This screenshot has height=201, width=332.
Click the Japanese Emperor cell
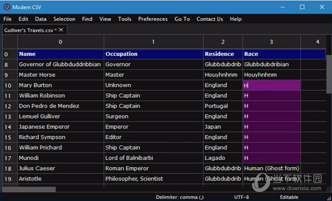tap(60, 127)
